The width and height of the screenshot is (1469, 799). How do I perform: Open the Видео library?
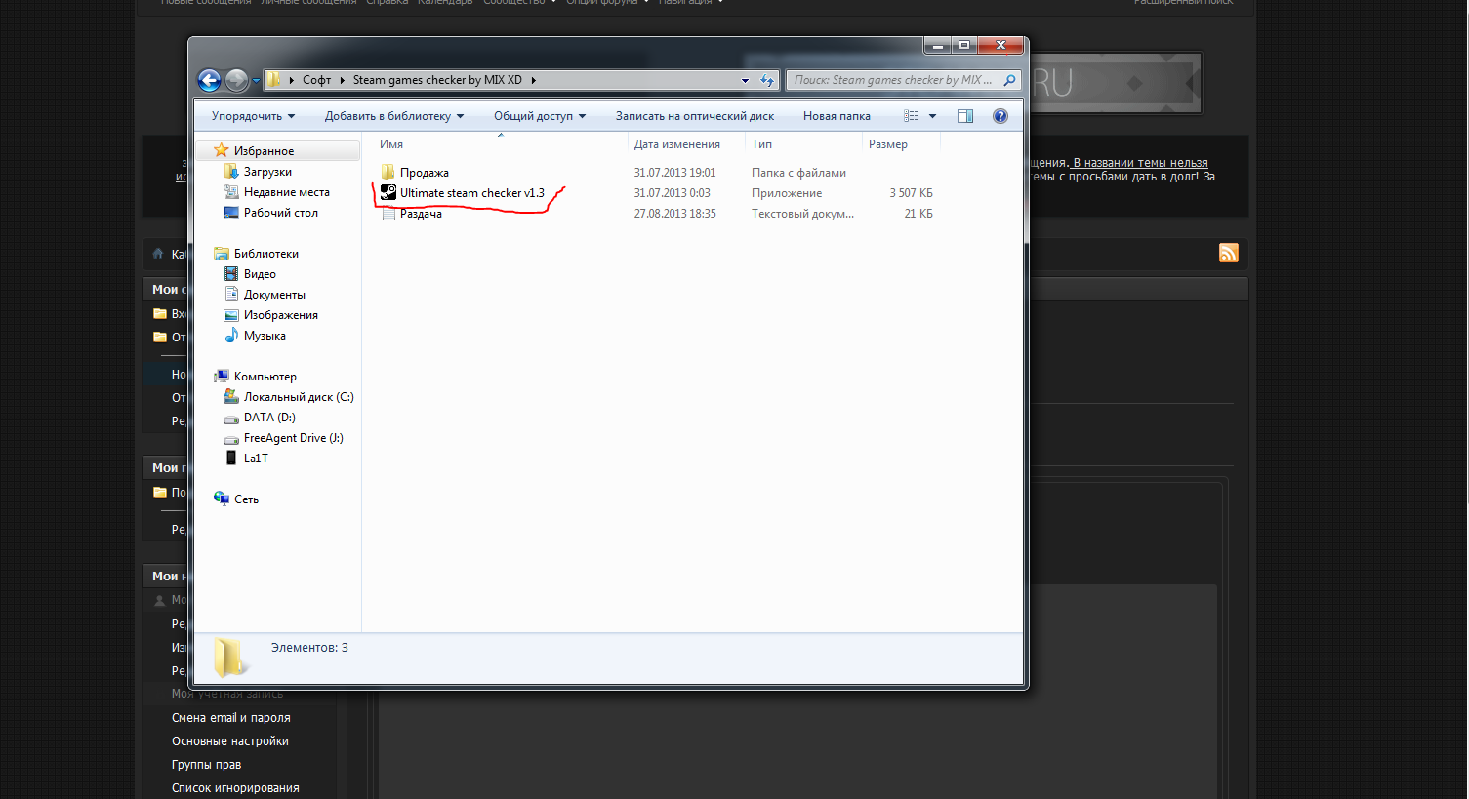pyautogui.click(x=260, y=274)
